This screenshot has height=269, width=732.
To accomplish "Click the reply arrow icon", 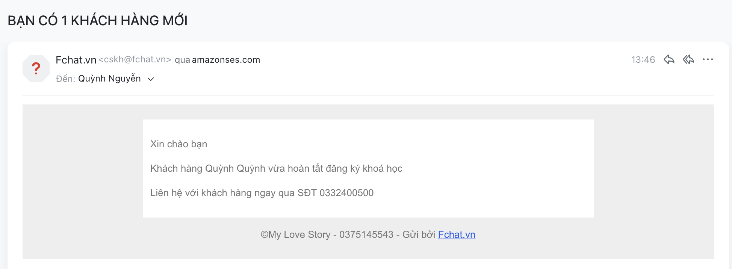I will click(669, 59).
